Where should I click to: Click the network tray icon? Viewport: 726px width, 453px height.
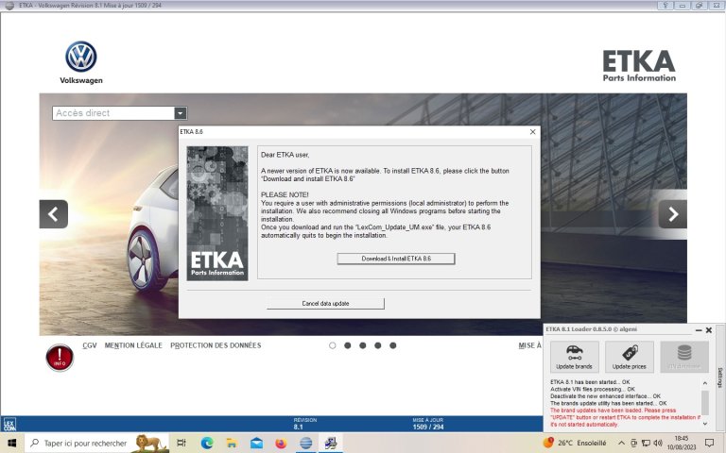pos(646,443)
